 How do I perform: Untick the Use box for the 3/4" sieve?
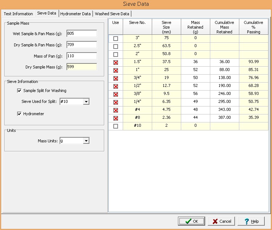[x=115, y=78]
